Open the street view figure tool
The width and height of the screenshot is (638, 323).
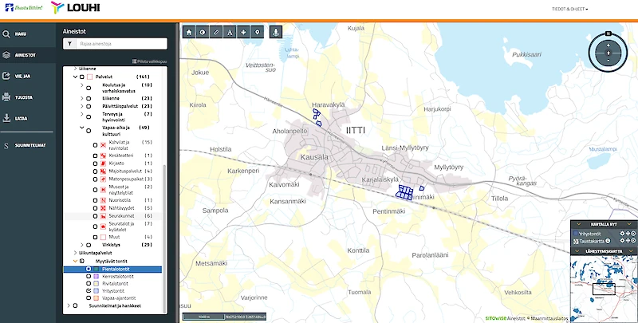click(x=275, y=33)
